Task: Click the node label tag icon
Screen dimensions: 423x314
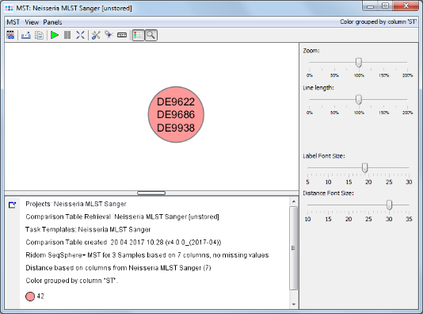Action: coord(109,35)
